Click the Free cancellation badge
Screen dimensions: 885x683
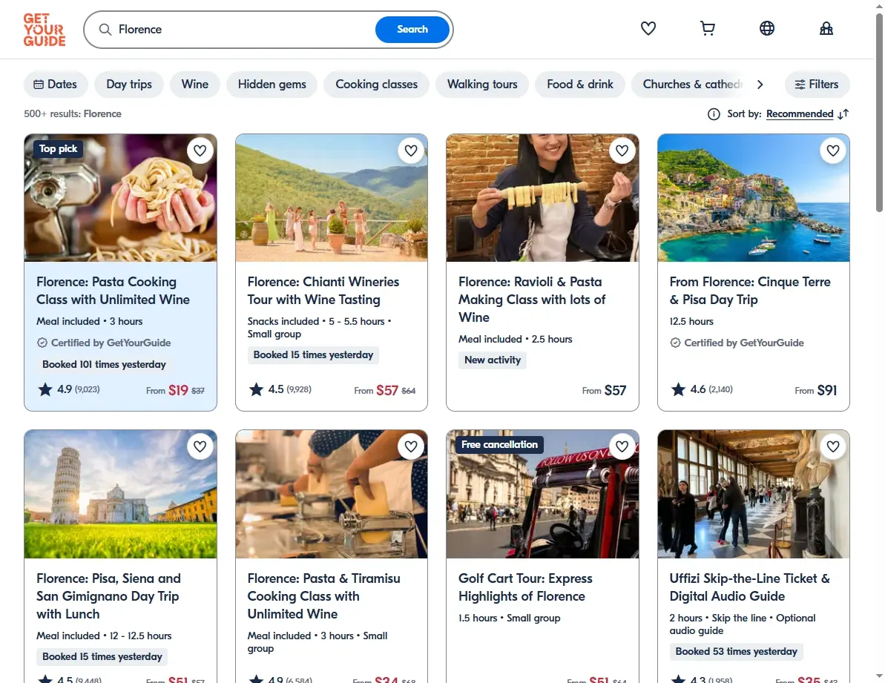click(499, 444)
